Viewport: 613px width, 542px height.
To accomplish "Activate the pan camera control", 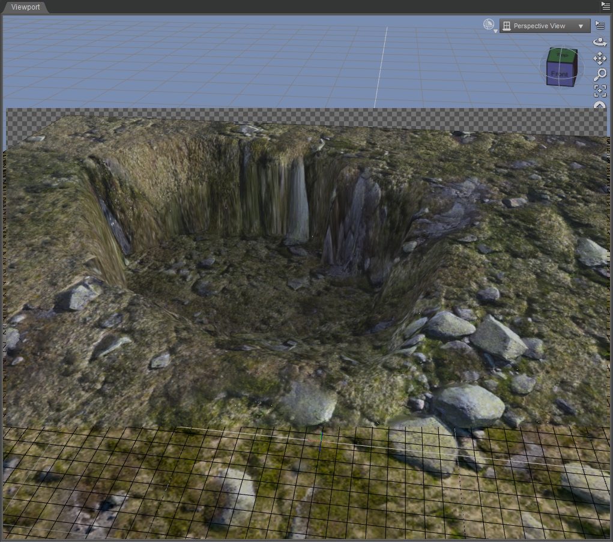I will (600, 59).
